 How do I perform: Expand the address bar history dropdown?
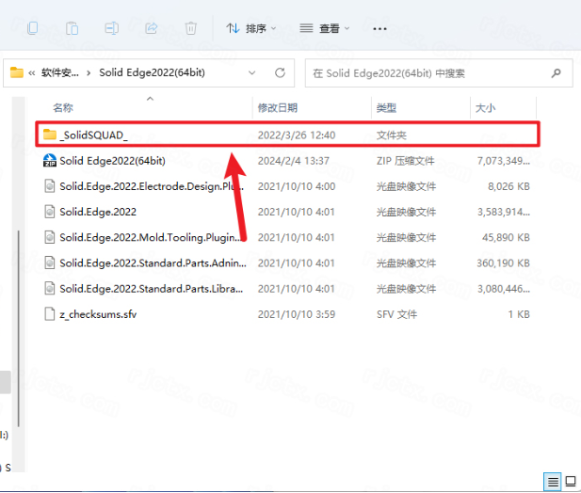coord(251,72)
